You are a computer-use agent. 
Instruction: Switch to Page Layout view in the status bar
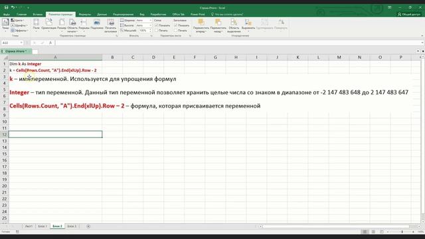[373, 232]
